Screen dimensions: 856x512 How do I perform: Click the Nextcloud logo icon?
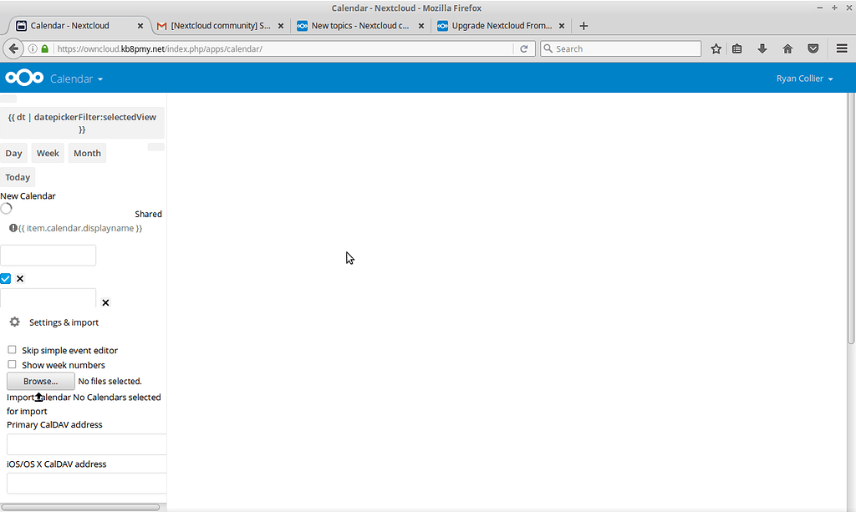[x=24, y=78]
